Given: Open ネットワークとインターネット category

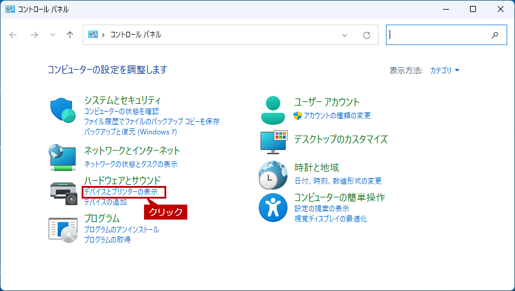Looking at the screenshot, I should tap(132, 151).
